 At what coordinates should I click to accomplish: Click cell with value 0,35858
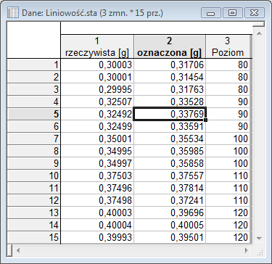click(x=170, y=164)
